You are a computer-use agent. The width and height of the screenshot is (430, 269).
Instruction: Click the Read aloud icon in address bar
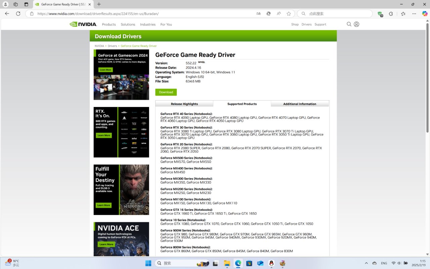tap(278, 14)
